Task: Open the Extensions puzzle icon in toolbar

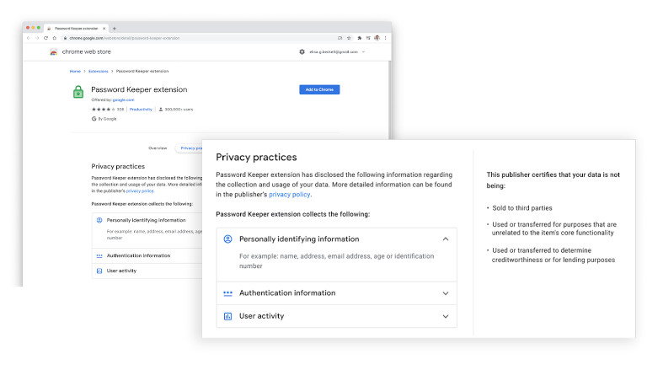Action: coord(360,38)
